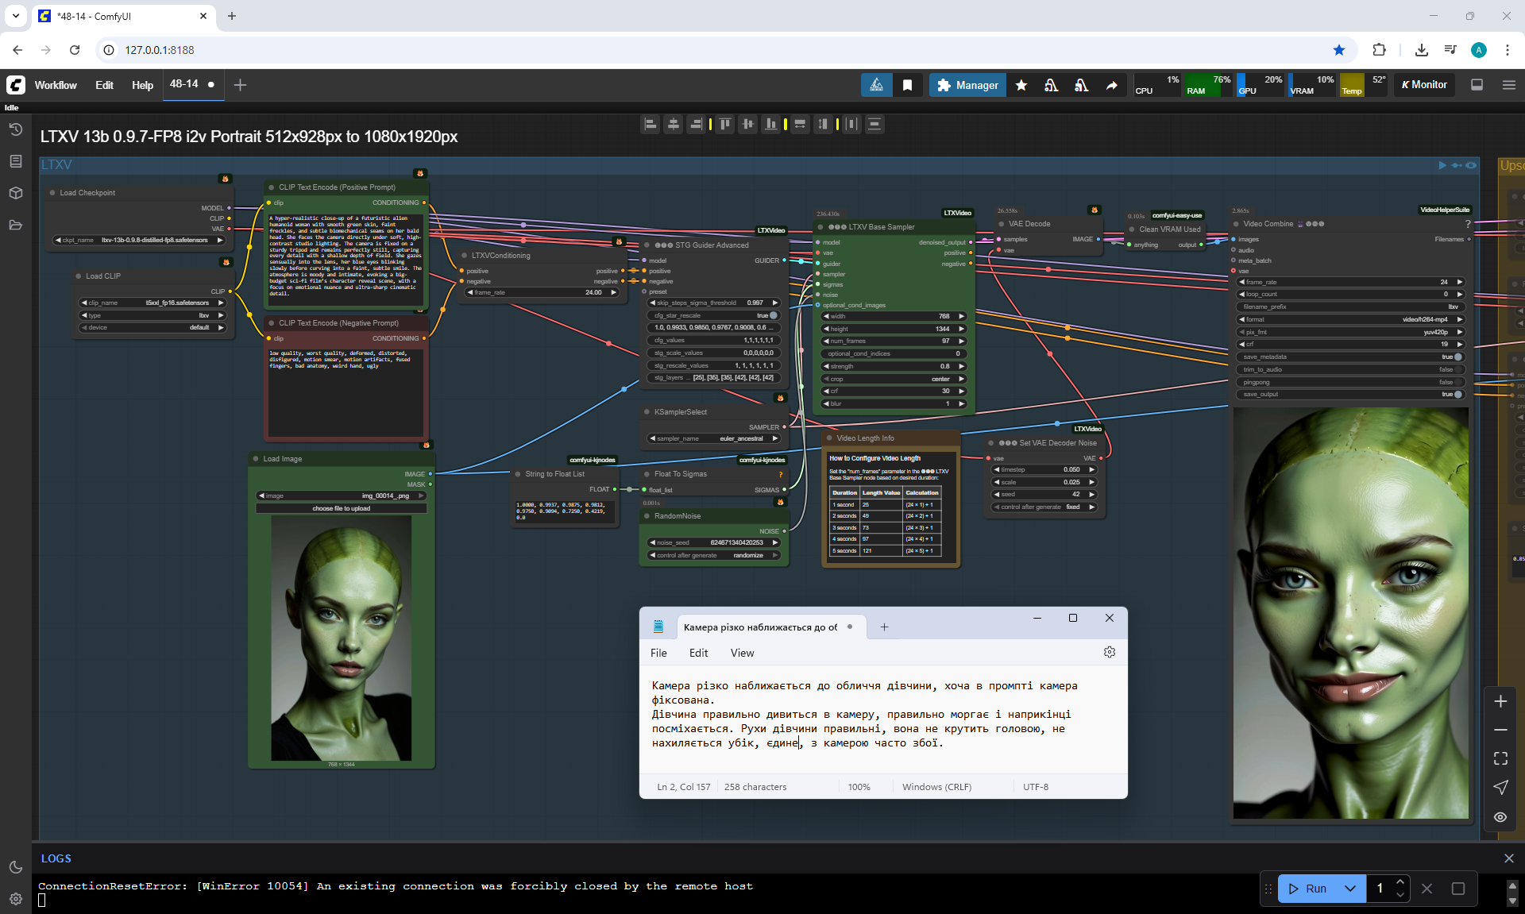Toggle link visibility eye icon

point(1500,817)
